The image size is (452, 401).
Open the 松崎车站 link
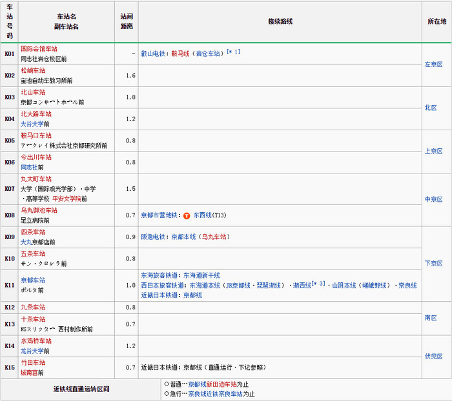tap(33, 70)
